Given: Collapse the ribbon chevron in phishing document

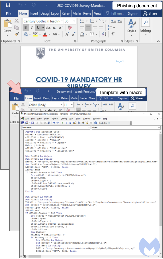Looking at the screenshot, I should coord(158,41).
